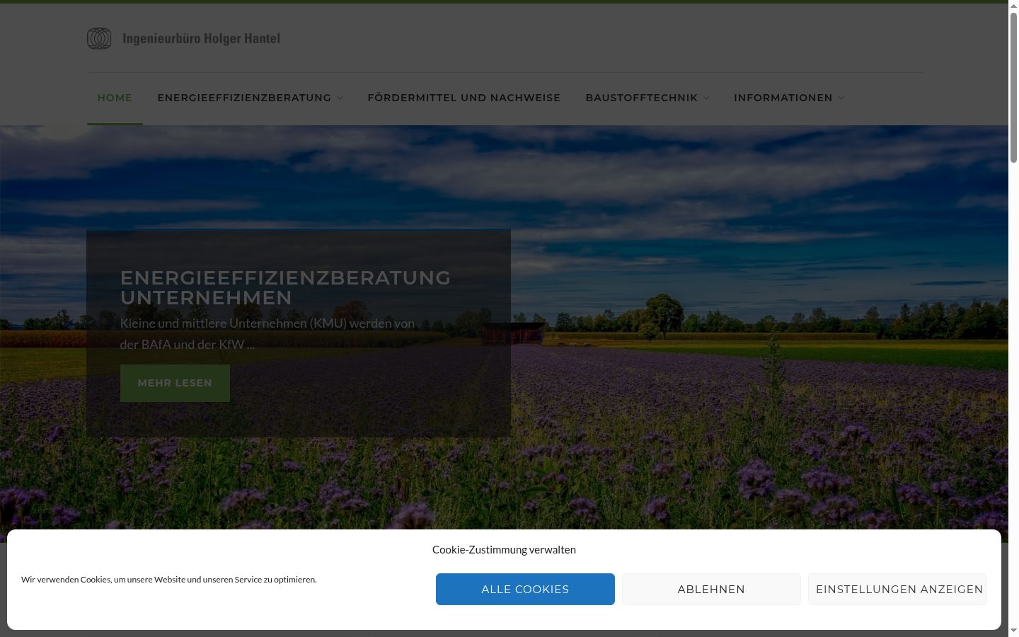Image resolution: width=1019 pixels, height=637 pixels.
Task: Click the 'Wir verwenden Cookies' notice text
Action: [x=169, y=579]
